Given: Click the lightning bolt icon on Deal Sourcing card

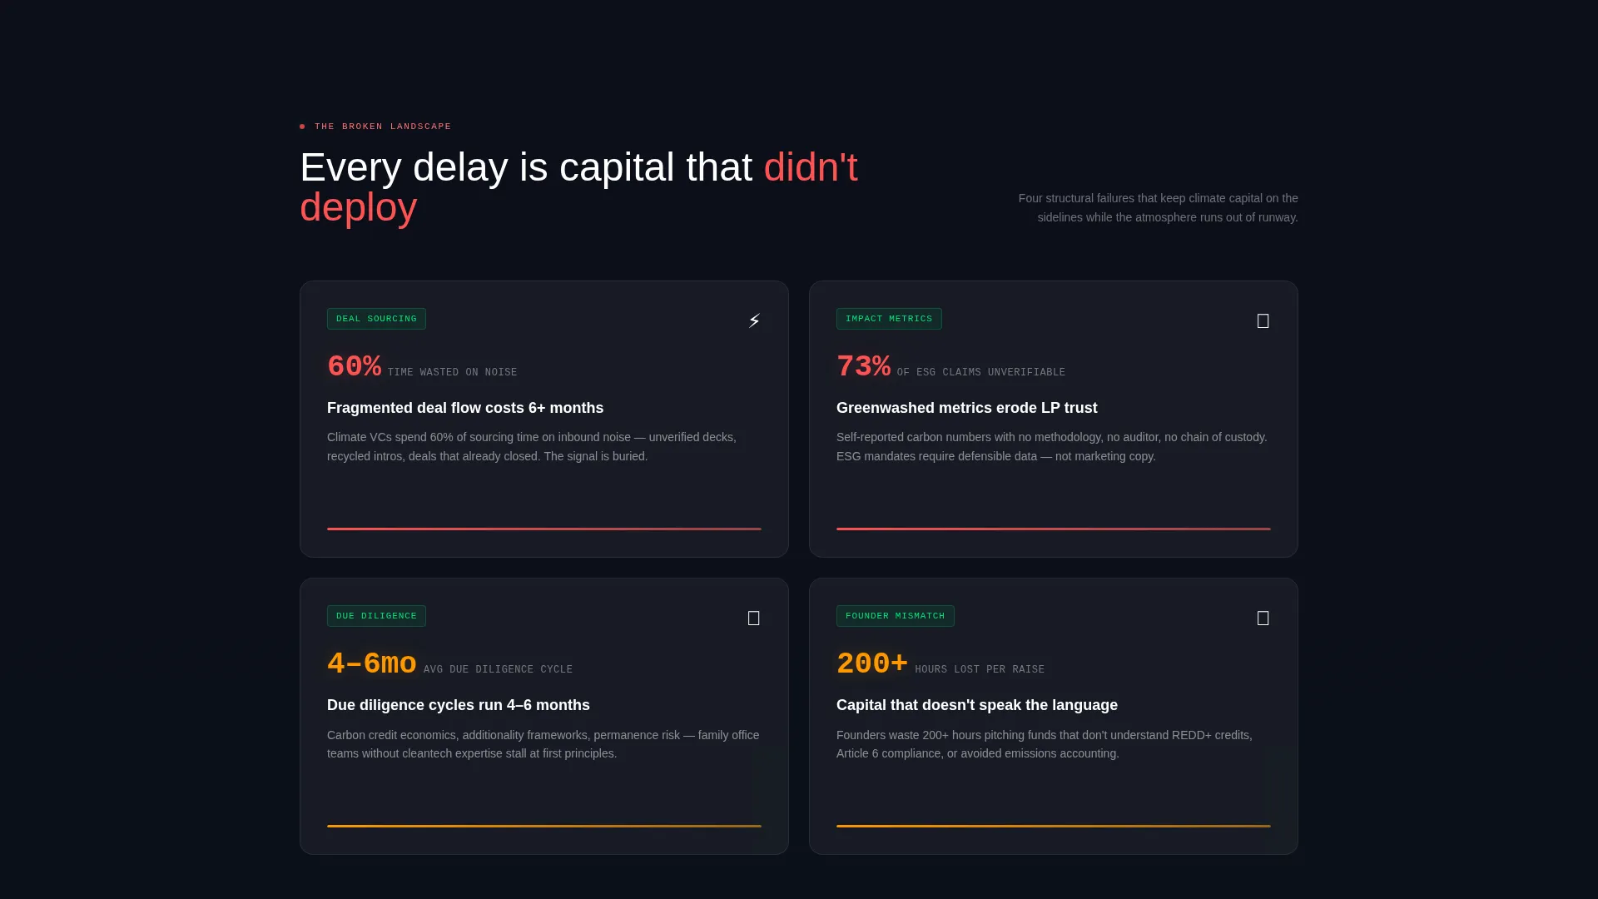Looking at the screenshot, I should pos(754,320).
